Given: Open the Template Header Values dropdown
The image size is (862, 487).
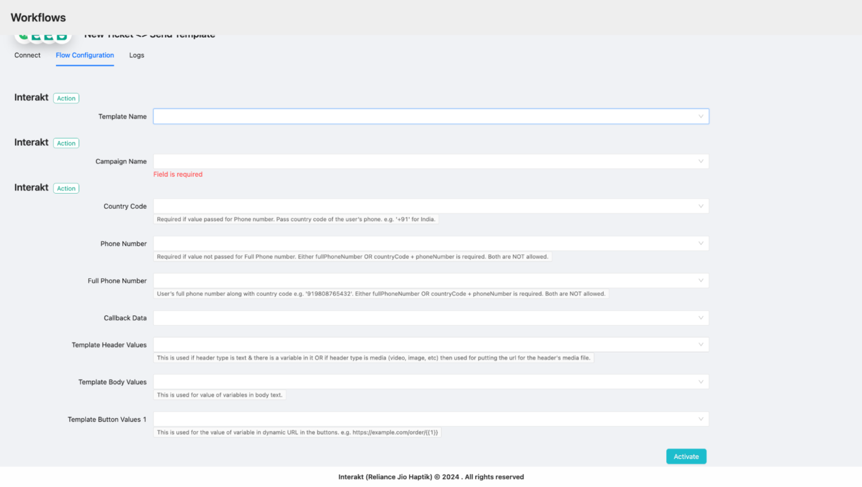Looking at the screenshot, I should (x=700, y=344).
